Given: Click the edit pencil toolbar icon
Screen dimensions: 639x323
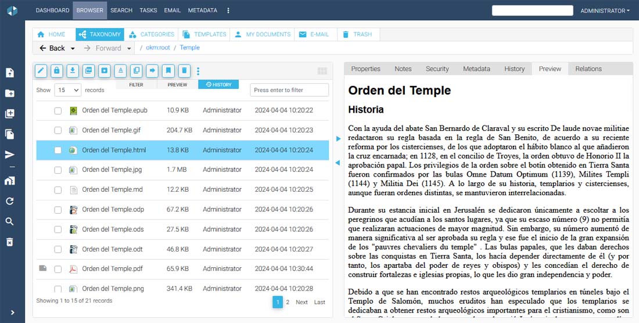Looking at the screenshot, I should tap(41, 71).
